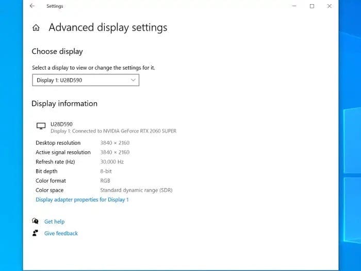Expand display list with chevron arrow

[x=133, y=80]
